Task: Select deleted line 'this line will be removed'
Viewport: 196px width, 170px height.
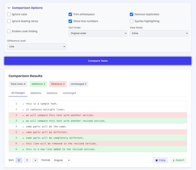Action: 98,144
